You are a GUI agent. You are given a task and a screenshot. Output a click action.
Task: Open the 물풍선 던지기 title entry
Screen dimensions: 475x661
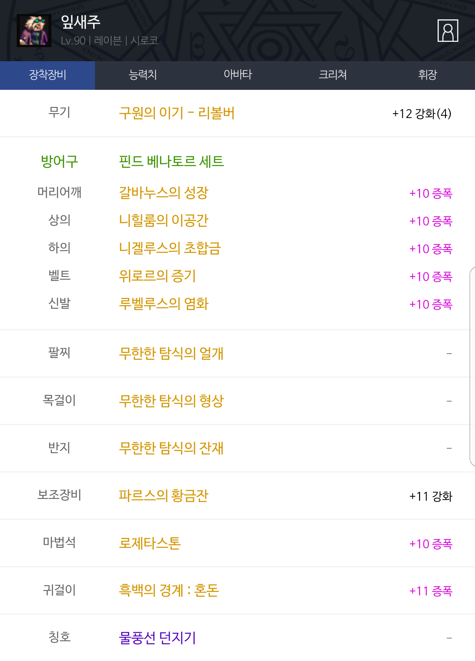coord(157,638)
